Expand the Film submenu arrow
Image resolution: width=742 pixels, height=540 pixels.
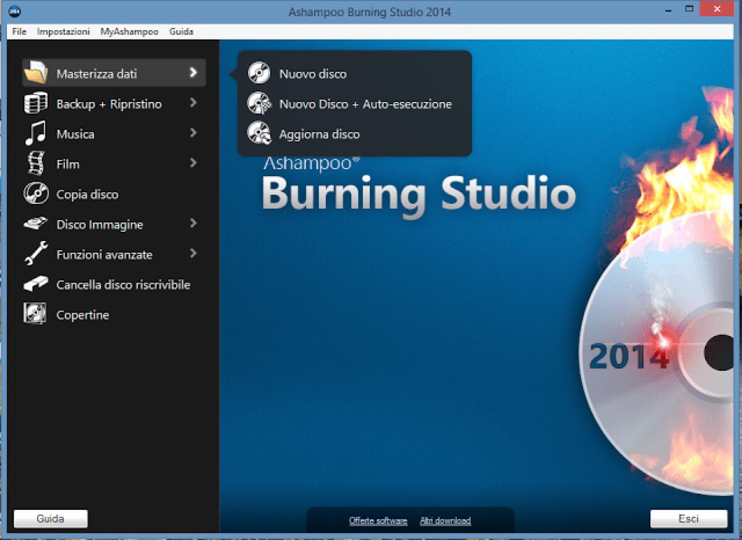click(x=194, y=164)
